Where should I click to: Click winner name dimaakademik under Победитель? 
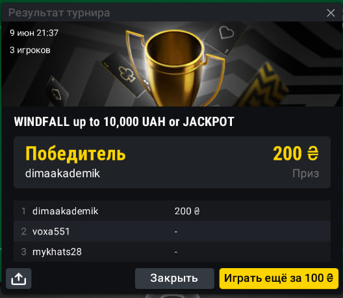[62, 173]
